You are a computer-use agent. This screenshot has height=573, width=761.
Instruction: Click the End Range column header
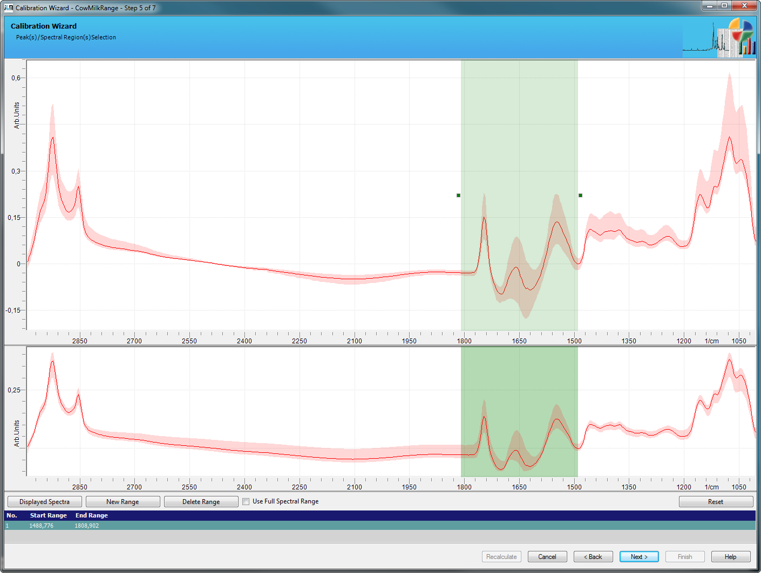92,515
